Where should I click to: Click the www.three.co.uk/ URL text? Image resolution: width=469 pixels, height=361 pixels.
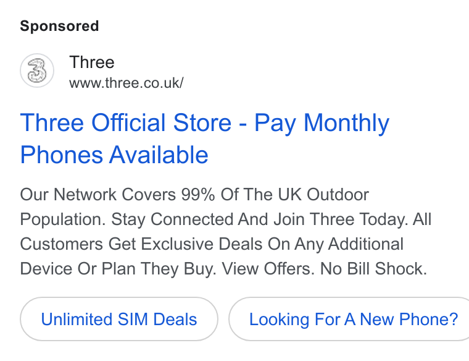click(127, 83)
